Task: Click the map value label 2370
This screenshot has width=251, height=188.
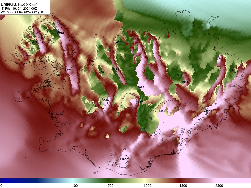Action: tap(68, 70)
